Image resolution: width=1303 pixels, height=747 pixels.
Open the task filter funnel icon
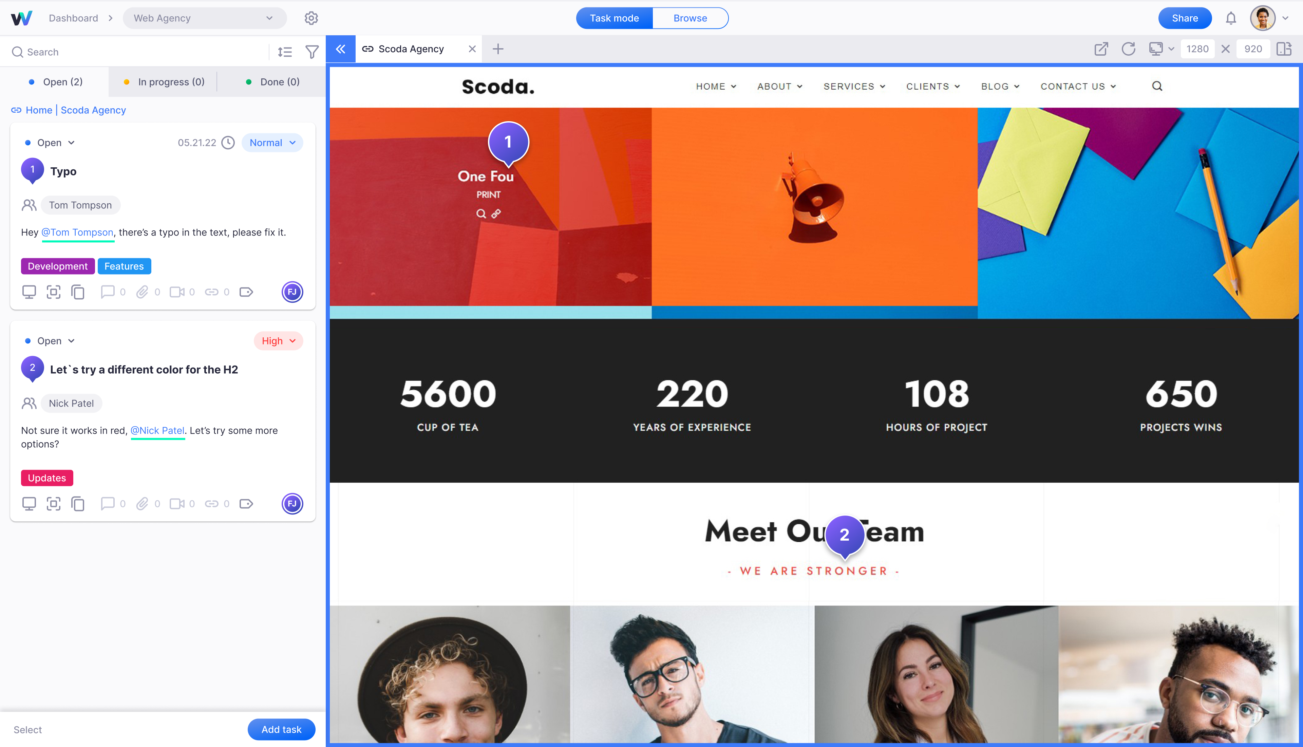point(312,52)
